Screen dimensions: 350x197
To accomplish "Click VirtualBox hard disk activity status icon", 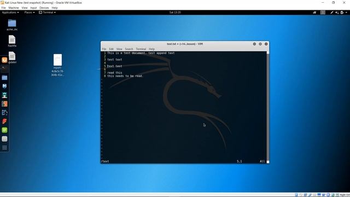I will 296,195.
